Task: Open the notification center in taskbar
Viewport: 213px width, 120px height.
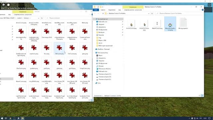Action: (x=209, y=118)
